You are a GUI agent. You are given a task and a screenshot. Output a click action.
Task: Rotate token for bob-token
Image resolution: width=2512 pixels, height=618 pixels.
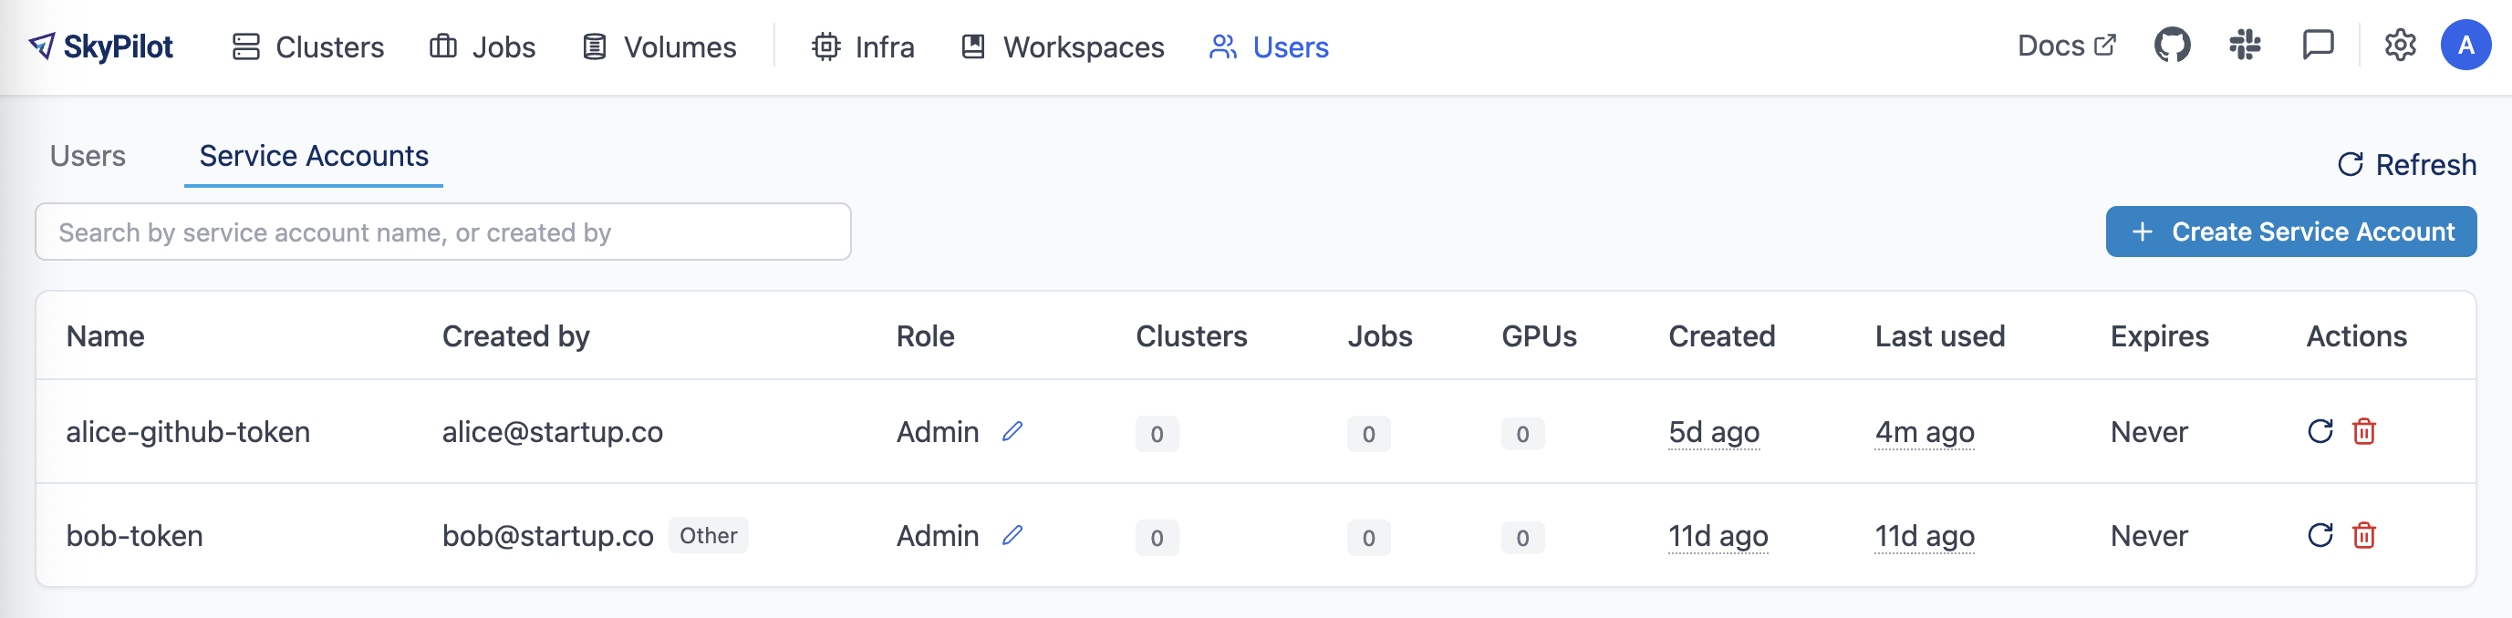(x=2320, y=535)
